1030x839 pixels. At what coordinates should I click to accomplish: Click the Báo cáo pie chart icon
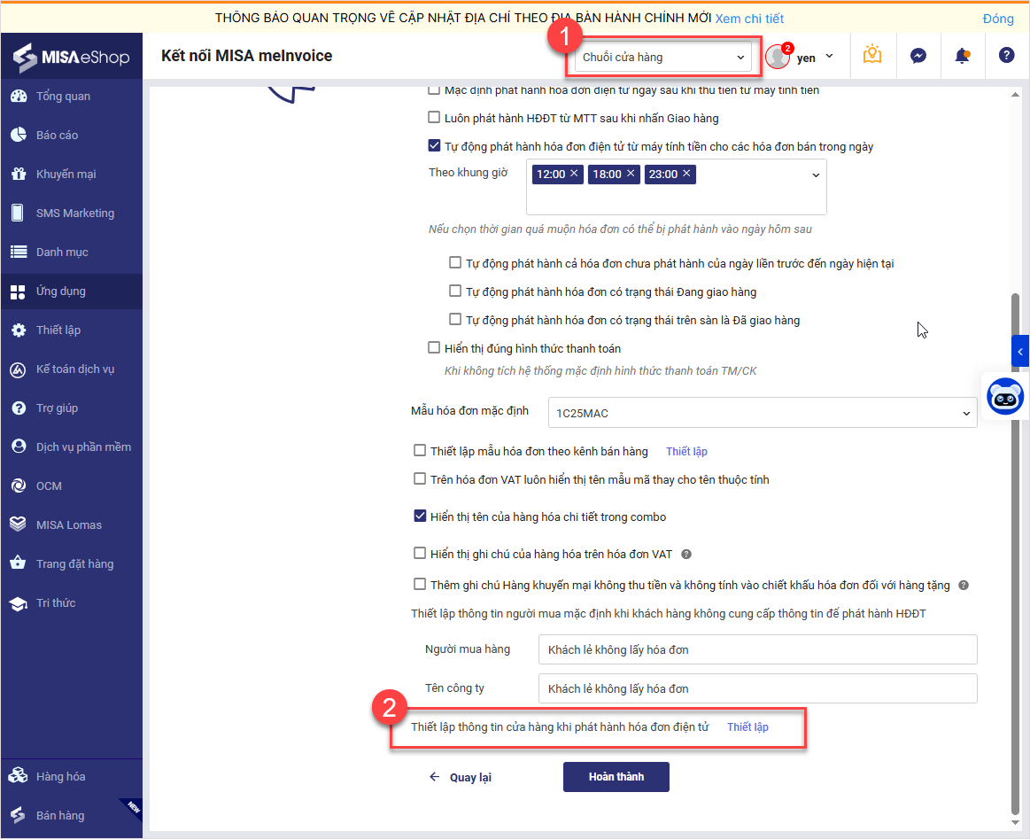tap(19, 135)
